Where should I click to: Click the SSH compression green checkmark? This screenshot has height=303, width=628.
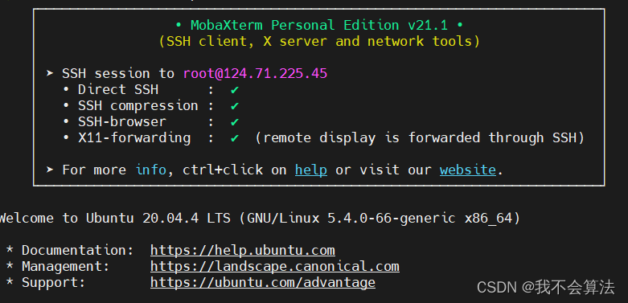click(x=235, y=105)
